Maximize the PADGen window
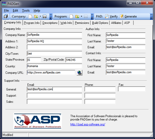 point(137,3)
